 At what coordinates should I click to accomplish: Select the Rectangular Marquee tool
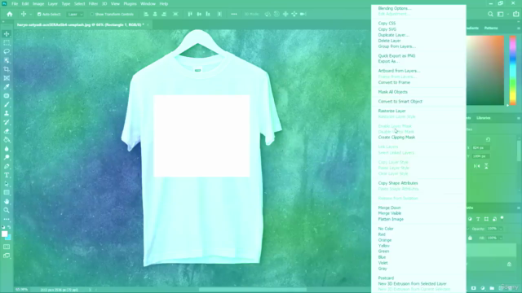[x=7, y=43]
